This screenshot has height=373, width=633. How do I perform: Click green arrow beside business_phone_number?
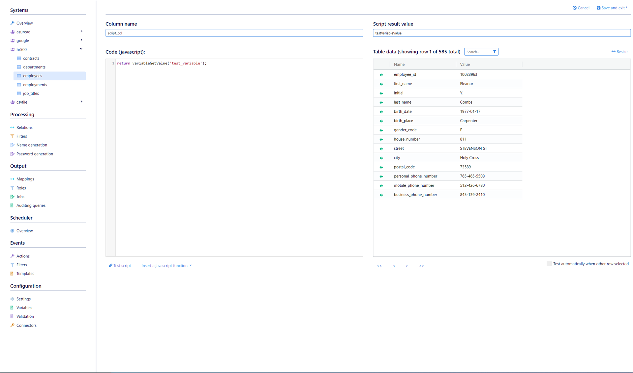click(x=381, y=195)
